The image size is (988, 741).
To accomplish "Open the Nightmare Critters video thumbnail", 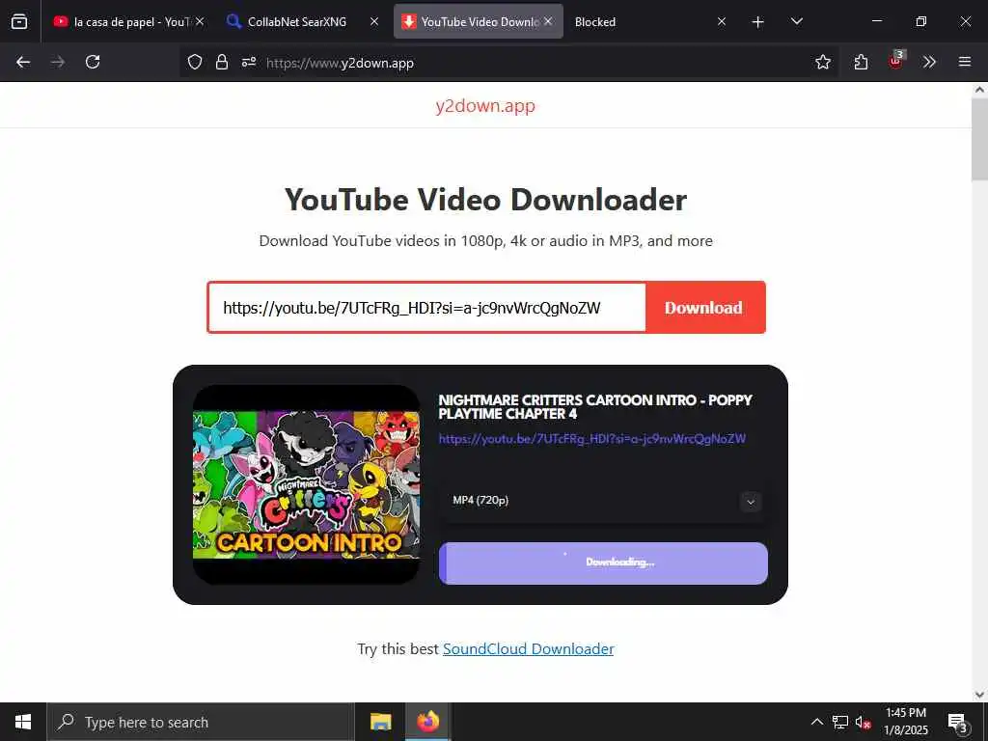I will pyautogui.click(x=306, y=484).
